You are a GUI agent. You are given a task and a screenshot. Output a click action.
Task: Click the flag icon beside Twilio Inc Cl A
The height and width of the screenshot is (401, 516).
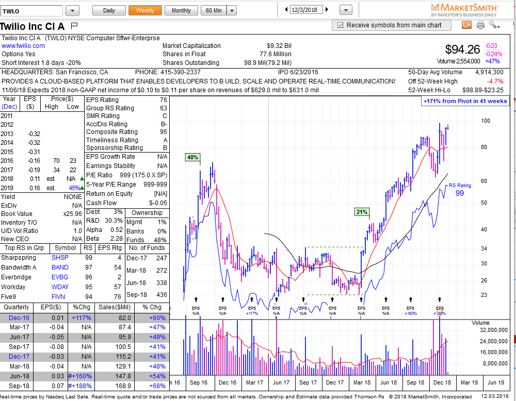pos(74,25)
